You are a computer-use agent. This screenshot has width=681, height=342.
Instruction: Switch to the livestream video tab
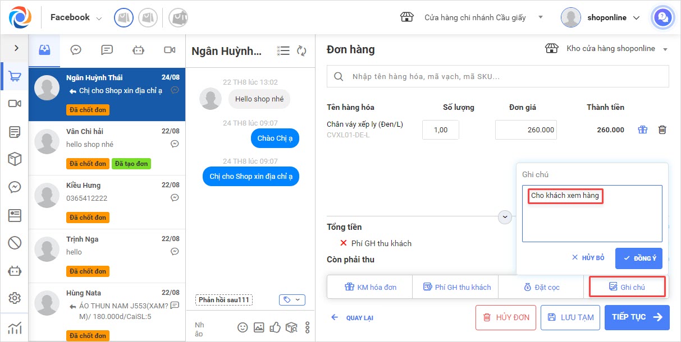click(170, 50)
